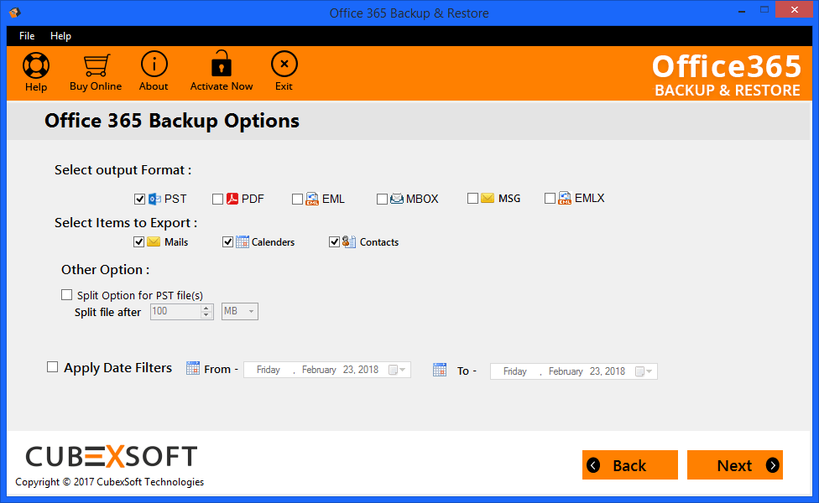Enable Apply Date Filters
This screenshot has width=819, height=503.
[x=52, y=366]
